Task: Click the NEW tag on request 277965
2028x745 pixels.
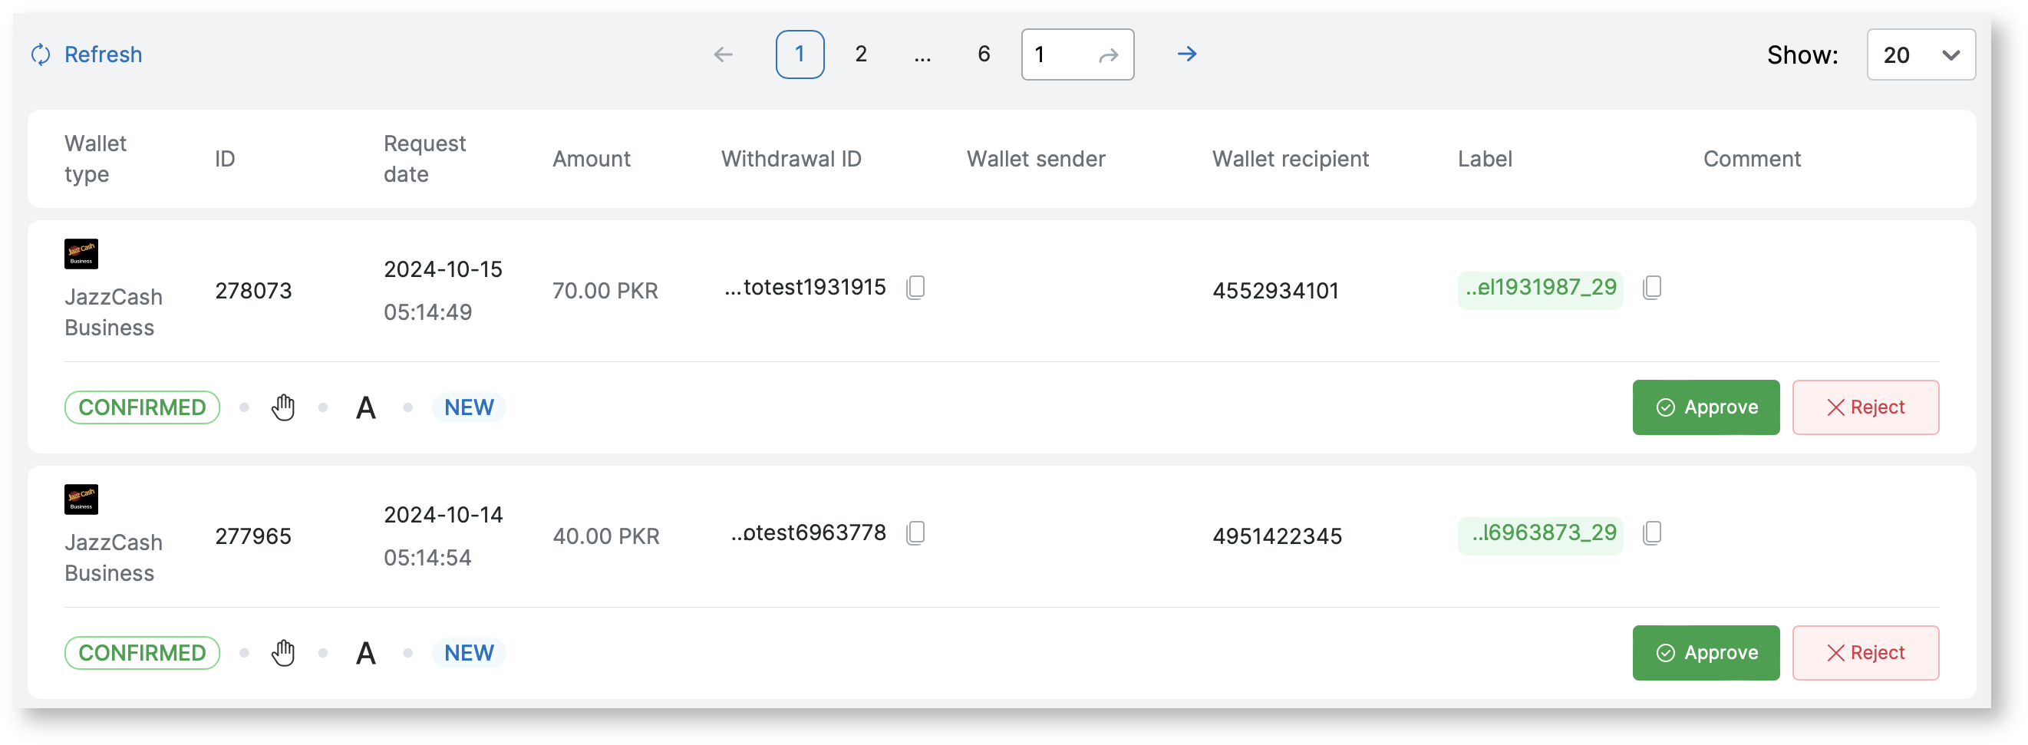Action: tap(468, 653)
